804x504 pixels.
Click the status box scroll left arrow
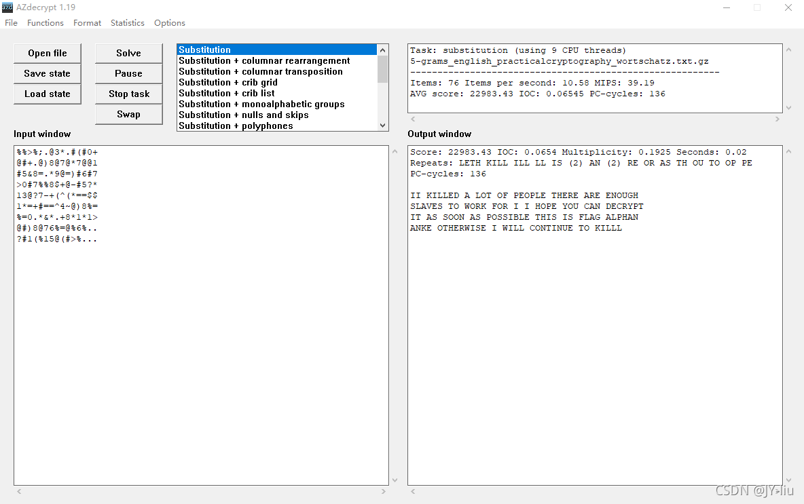pyautogui.click(x=413, y=119)
